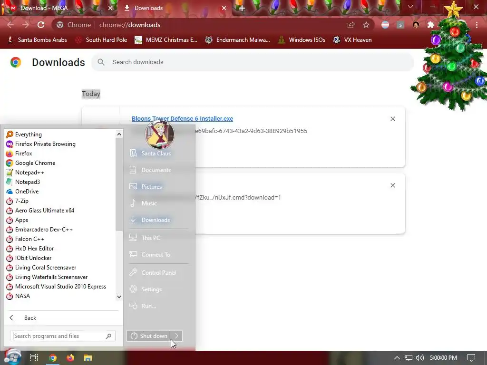Click the start menu search magnifier icon

point(109,336)
